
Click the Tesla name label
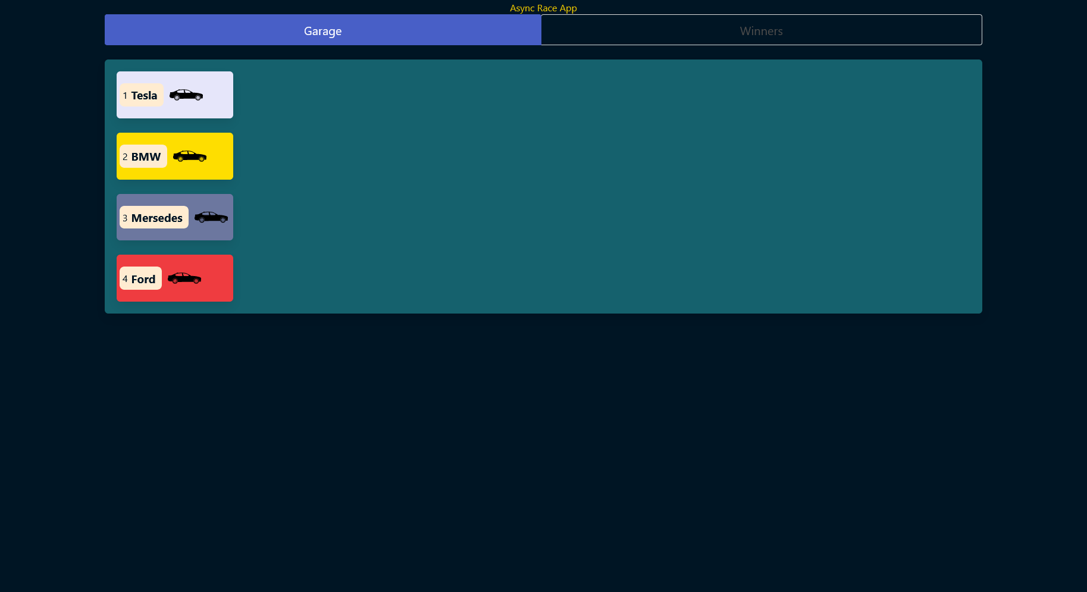point(145,95)
